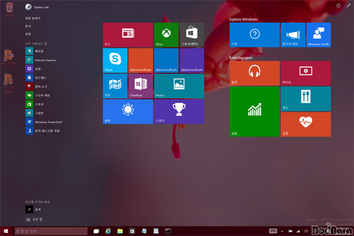Screen dimensions: 354x236
Task: Show hidden system tray icons
Action: pos(282,231)
